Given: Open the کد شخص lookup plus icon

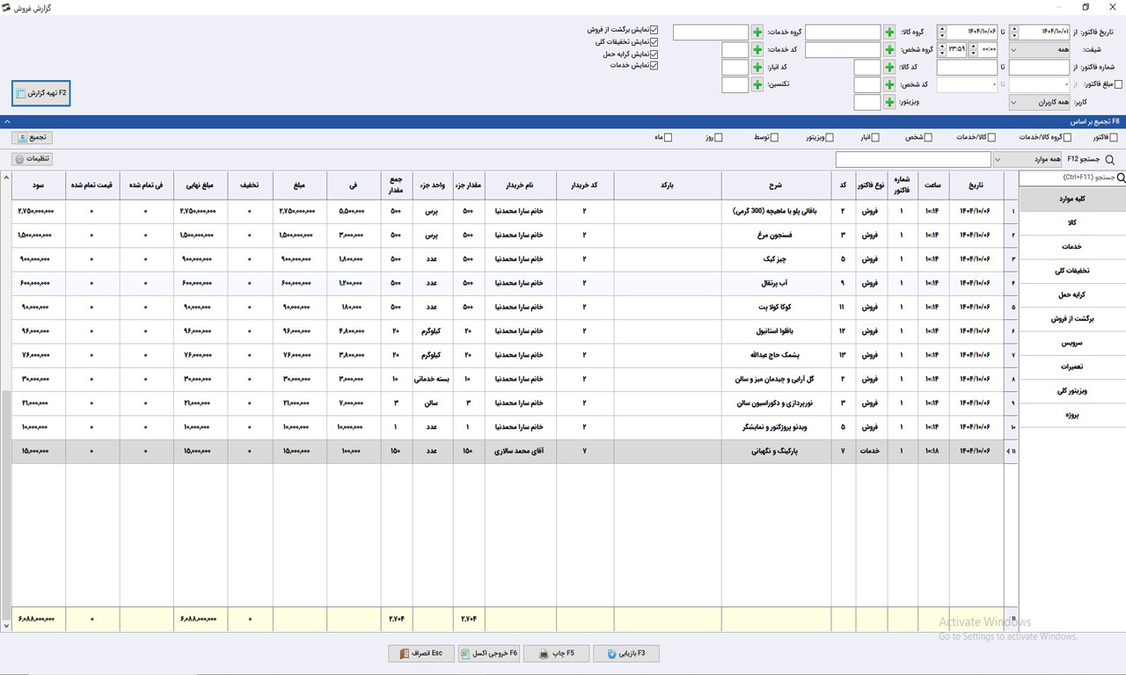Looking at the screenshot, I should [889, 85].
